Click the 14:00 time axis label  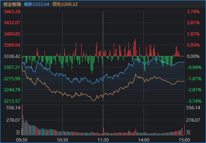click(143, 140)
